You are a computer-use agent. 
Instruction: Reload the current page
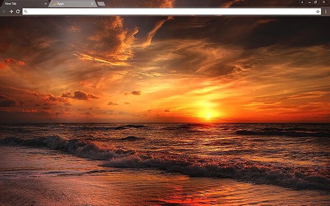[18, 11]
